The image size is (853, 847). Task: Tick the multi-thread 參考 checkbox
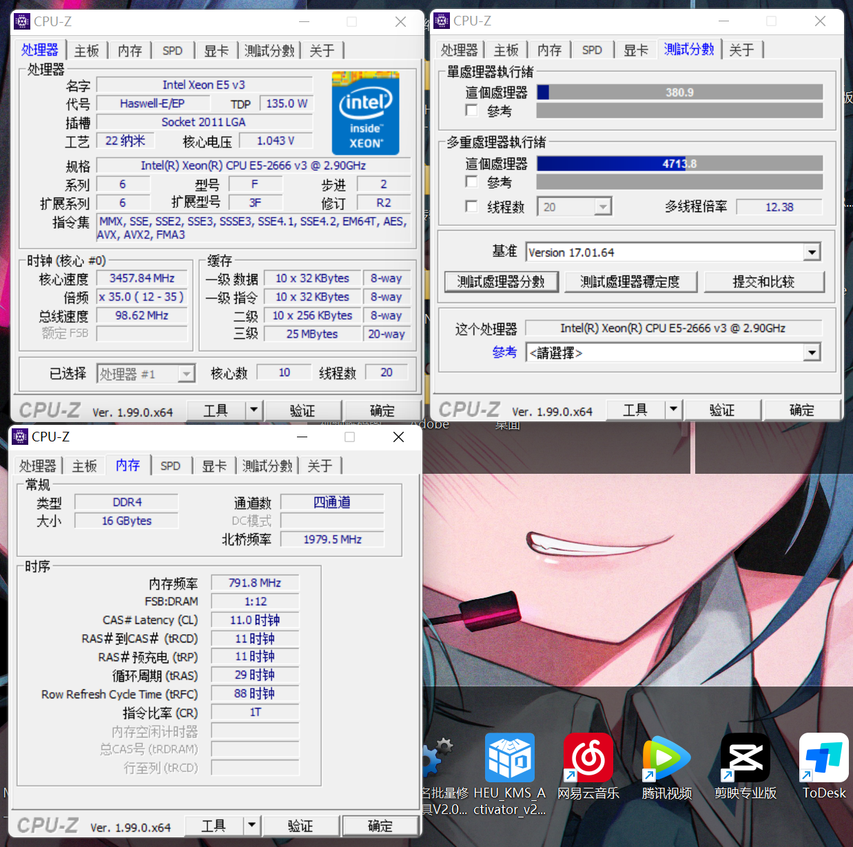point(472,182)
